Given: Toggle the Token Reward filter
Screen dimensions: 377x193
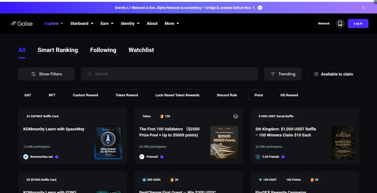Looking at the screenshot, I should [x=127, y=95].
